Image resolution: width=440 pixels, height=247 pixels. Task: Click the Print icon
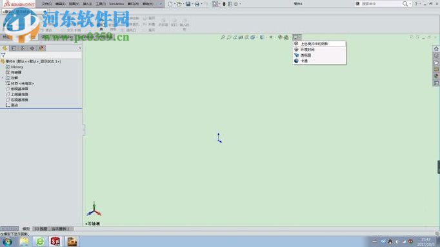[x=197, y=4]
